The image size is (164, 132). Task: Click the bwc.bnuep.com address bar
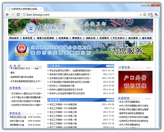click(x=80, y=15)
